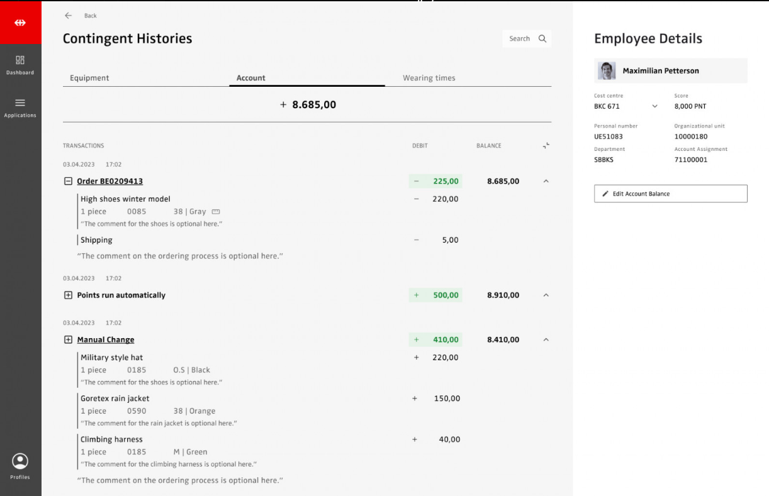Click chevron on the 8.910,00 balance row

(x=546, y=295)
